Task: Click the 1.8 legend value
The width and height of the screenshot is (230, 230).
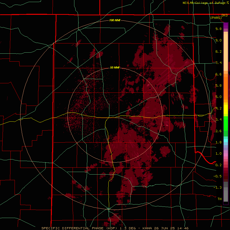Action: (x=218, y=142)
